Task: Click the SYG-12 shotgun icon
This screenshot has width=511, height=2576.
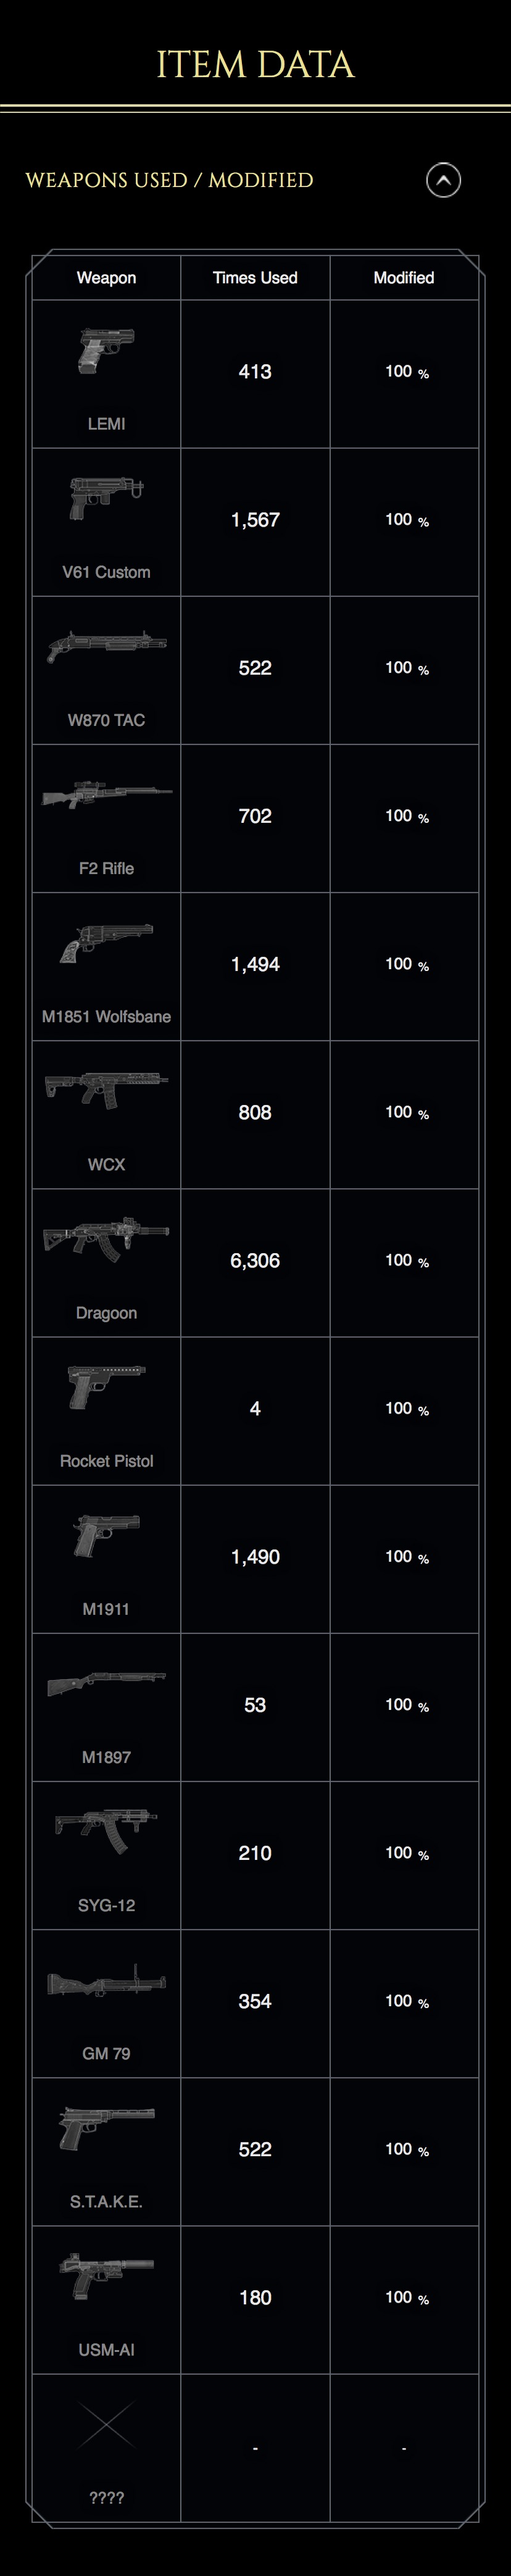Action: point(106,1831)
